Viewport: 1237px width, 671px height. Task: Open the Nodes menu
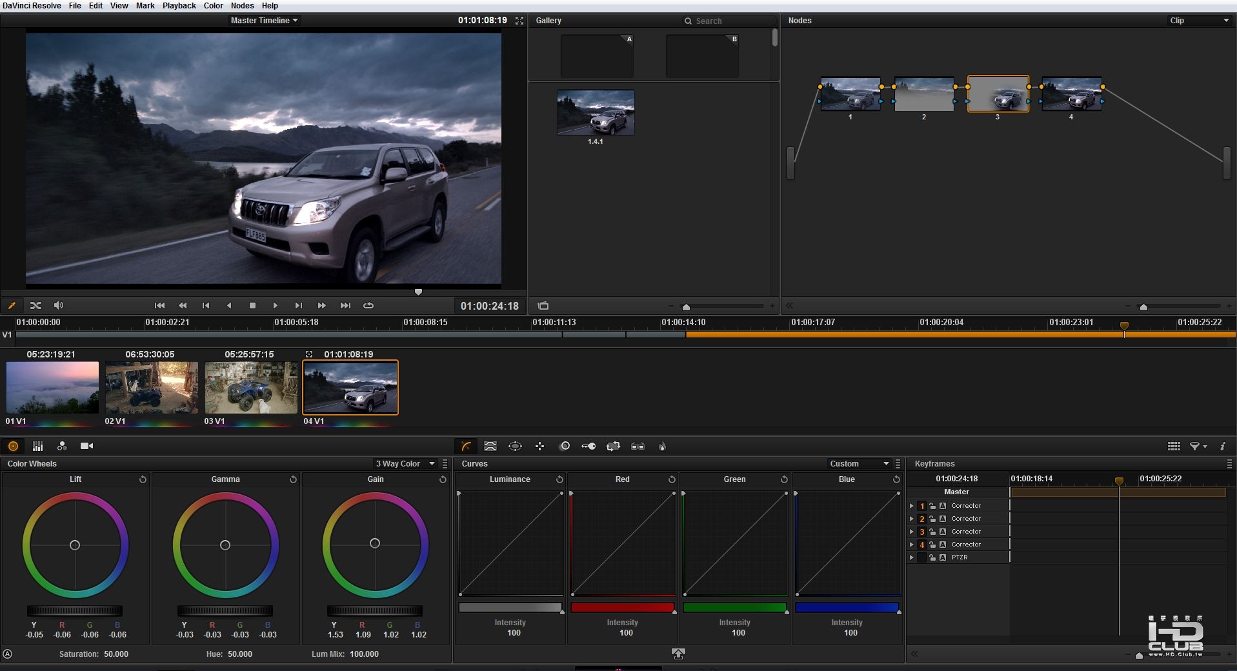point(242,6)
